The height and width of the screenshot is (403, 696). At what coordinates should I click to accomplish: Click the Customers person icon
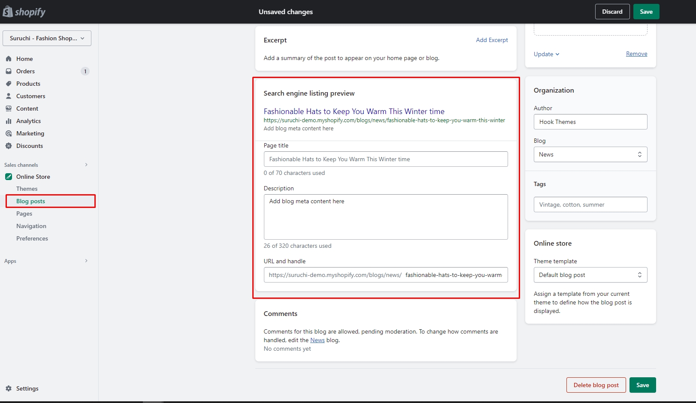[9, 96]
